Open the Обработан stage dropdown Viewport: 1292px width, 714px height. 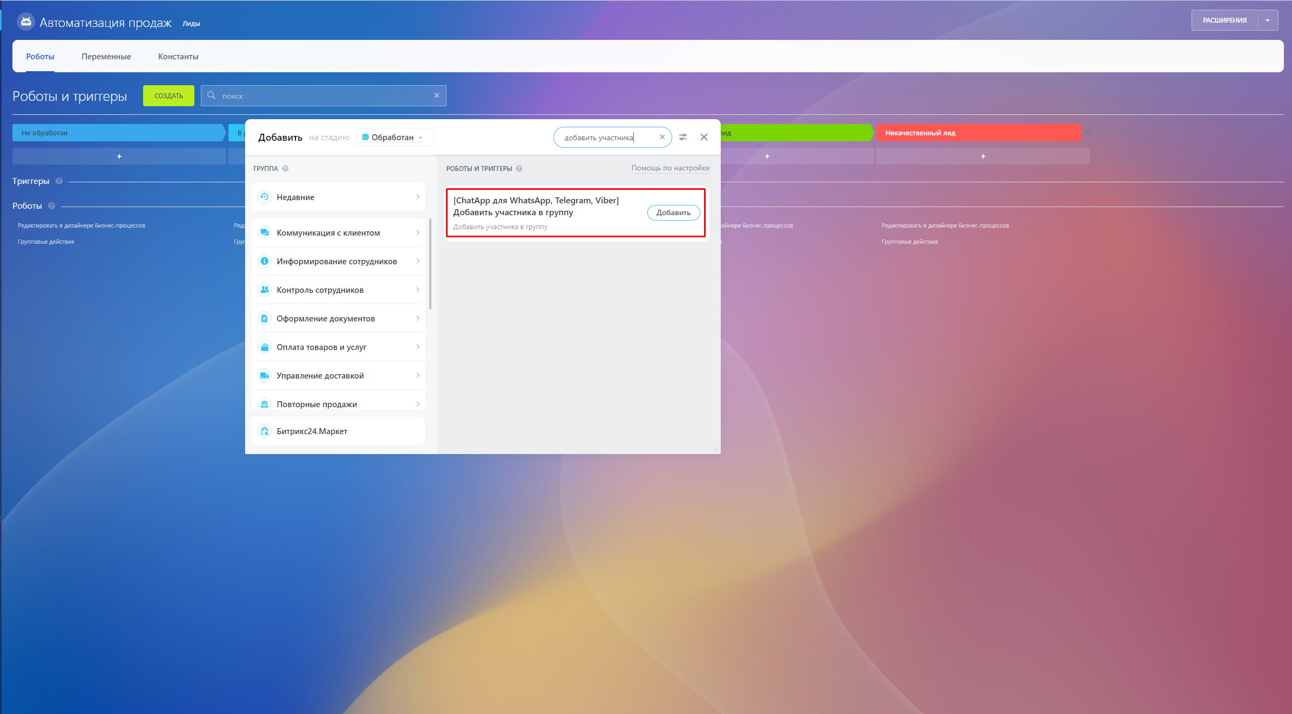coord(393,137)
